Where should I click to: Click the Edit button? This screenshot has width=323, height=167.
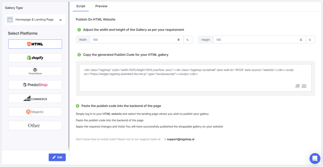pyautogui.click(x=57, y=157)
